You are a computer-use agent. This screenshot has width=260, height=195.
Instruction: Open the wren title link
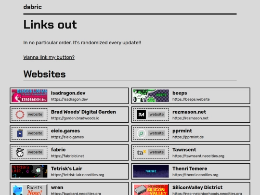point(57,188)
